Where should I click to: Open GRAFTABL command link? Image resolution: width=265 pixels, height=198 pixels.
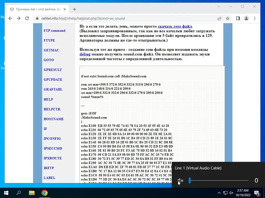tap(53, 89)
